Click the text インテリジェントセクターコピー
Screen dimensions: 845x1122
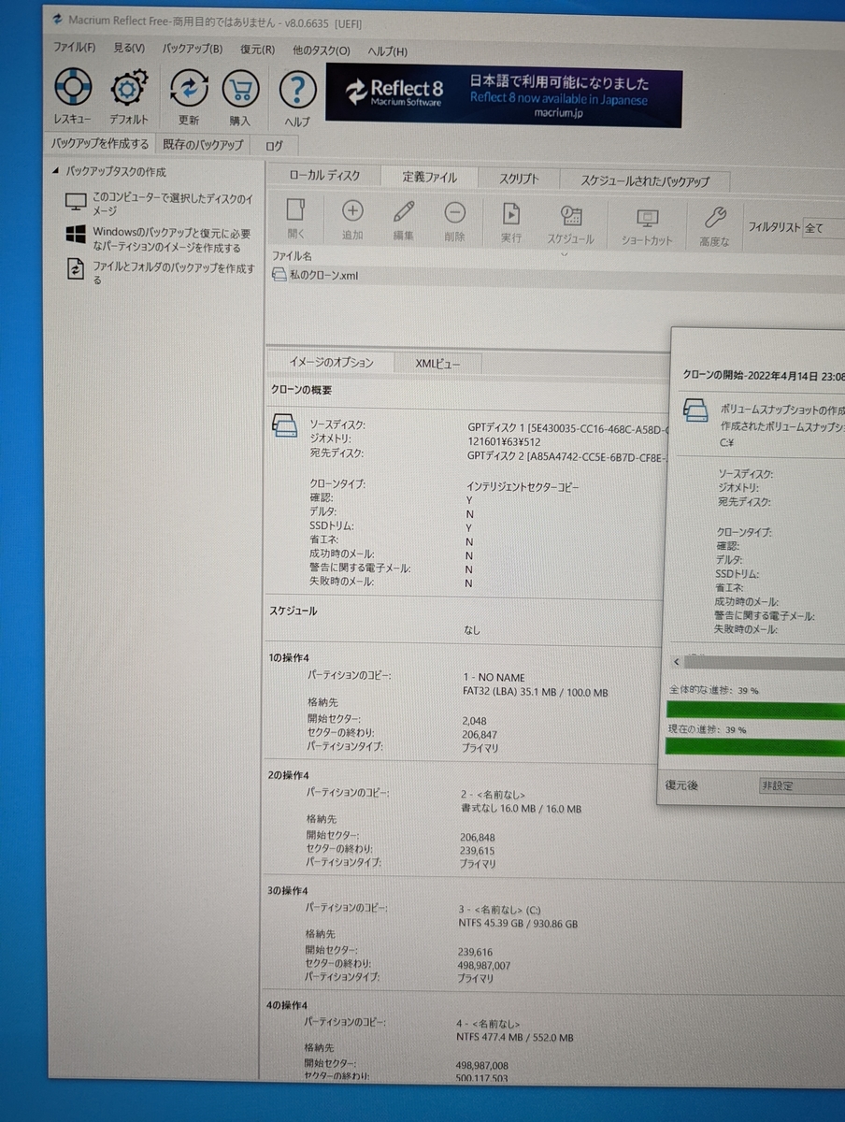pyautogui.click(x=523, y=487)
